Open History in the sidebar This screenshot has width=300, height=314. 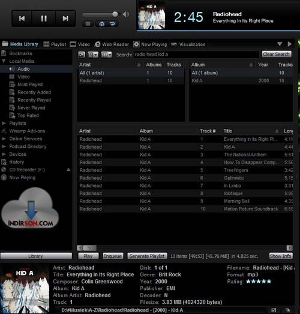(16, 162)
